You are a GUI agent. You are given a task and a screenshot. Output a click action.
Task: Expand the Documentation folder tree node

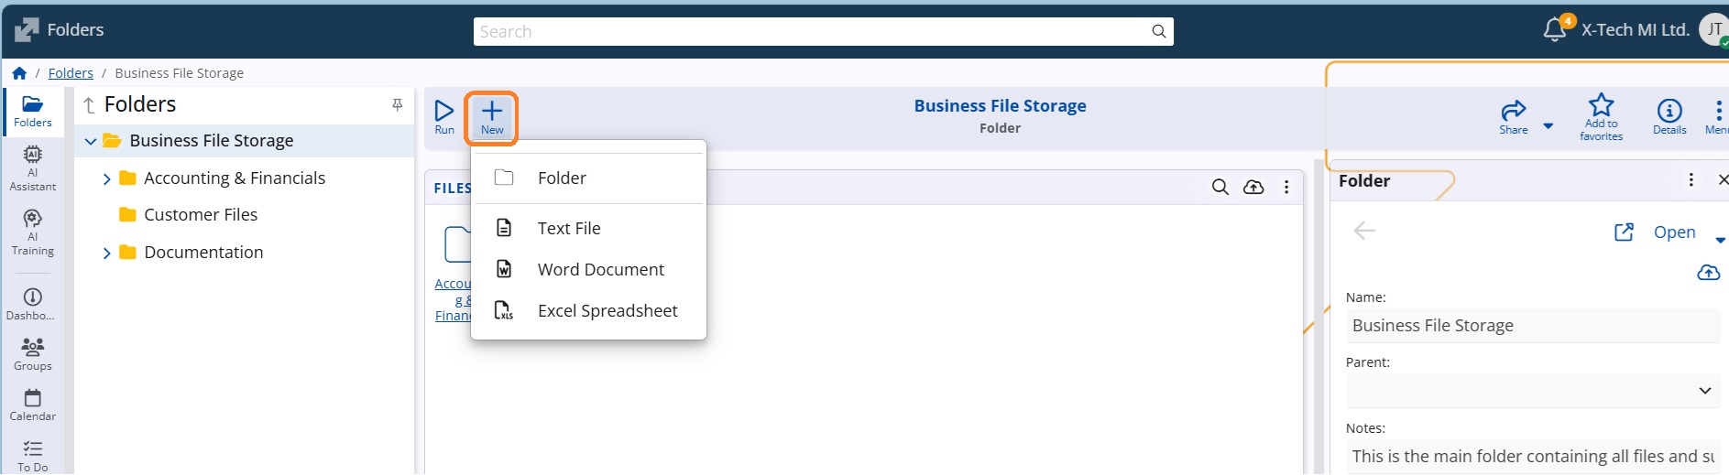(x=106, y=253)
